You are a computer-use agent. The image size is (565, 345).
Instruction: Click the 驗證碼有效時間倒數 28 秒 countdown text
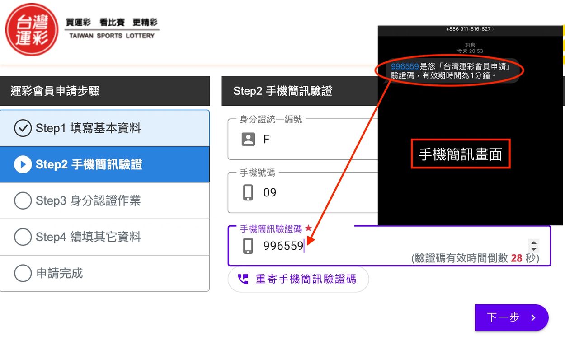(475, 258)
